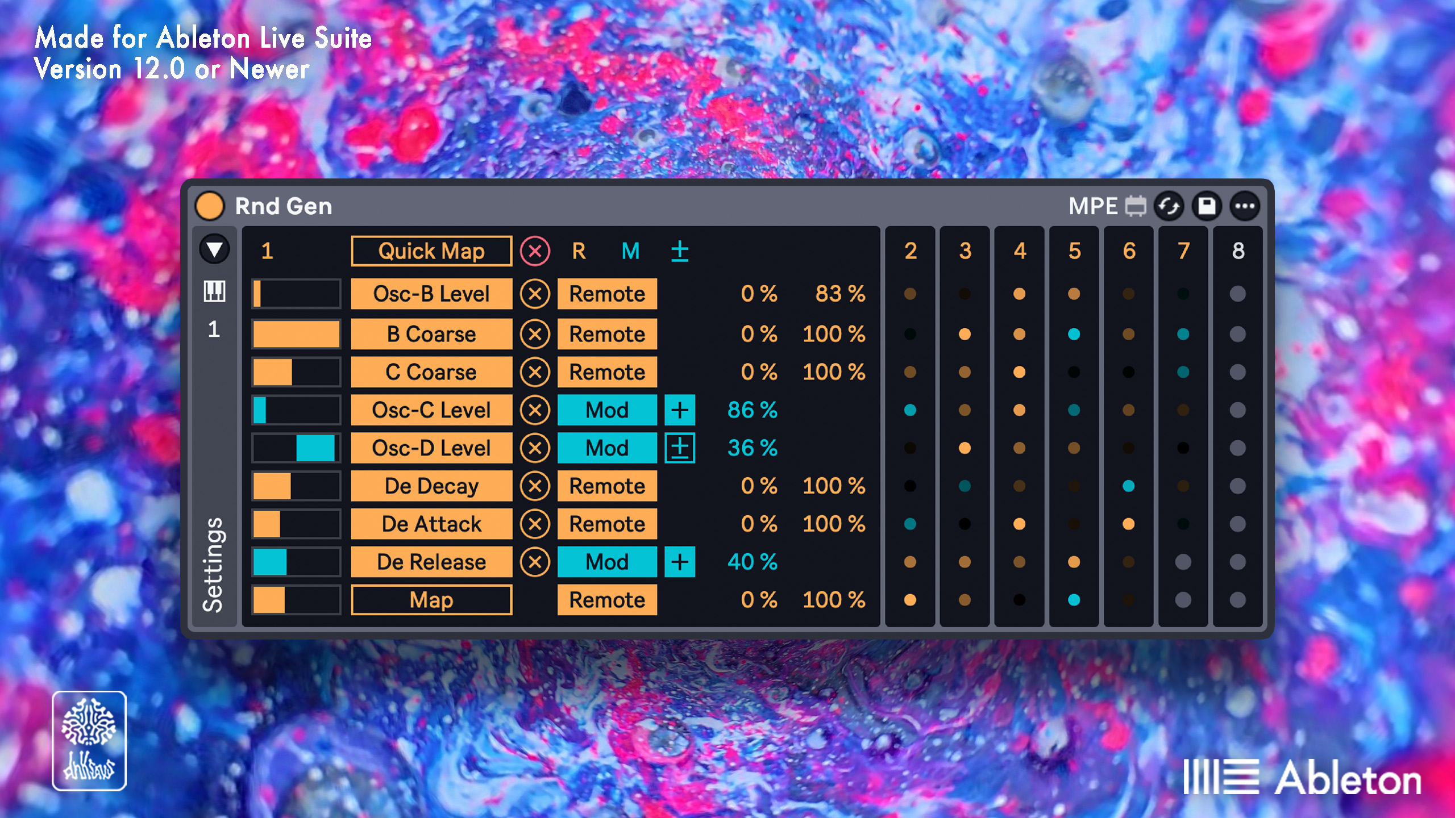Expand column 2 of the mapping pages
Image resolution: width=1455 pixels, height=818 pixels.
[x=910, y=251]
